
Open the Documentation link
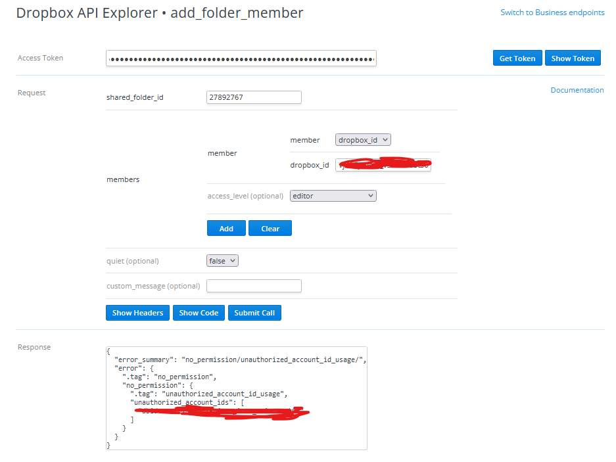point(577,90)
